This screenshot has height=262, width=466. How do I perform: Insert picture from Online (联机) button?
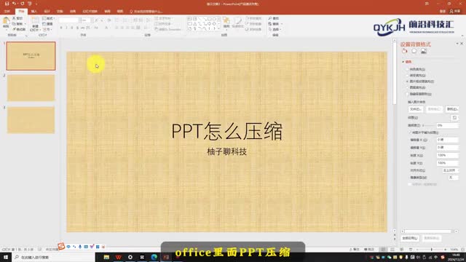coord(452,109)
